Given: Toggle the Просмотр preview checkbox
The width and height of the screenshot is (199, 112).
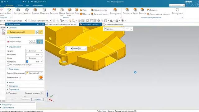Looking at the screenshot, I should pyautogui.click(x=7, y=93).
